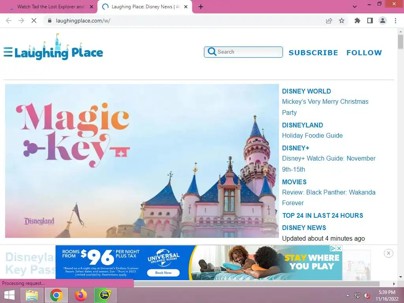The width and height of the screenshot is (404, 303).
Task: Open the Holiday Foodie Guide link
Action: [312, 136]
